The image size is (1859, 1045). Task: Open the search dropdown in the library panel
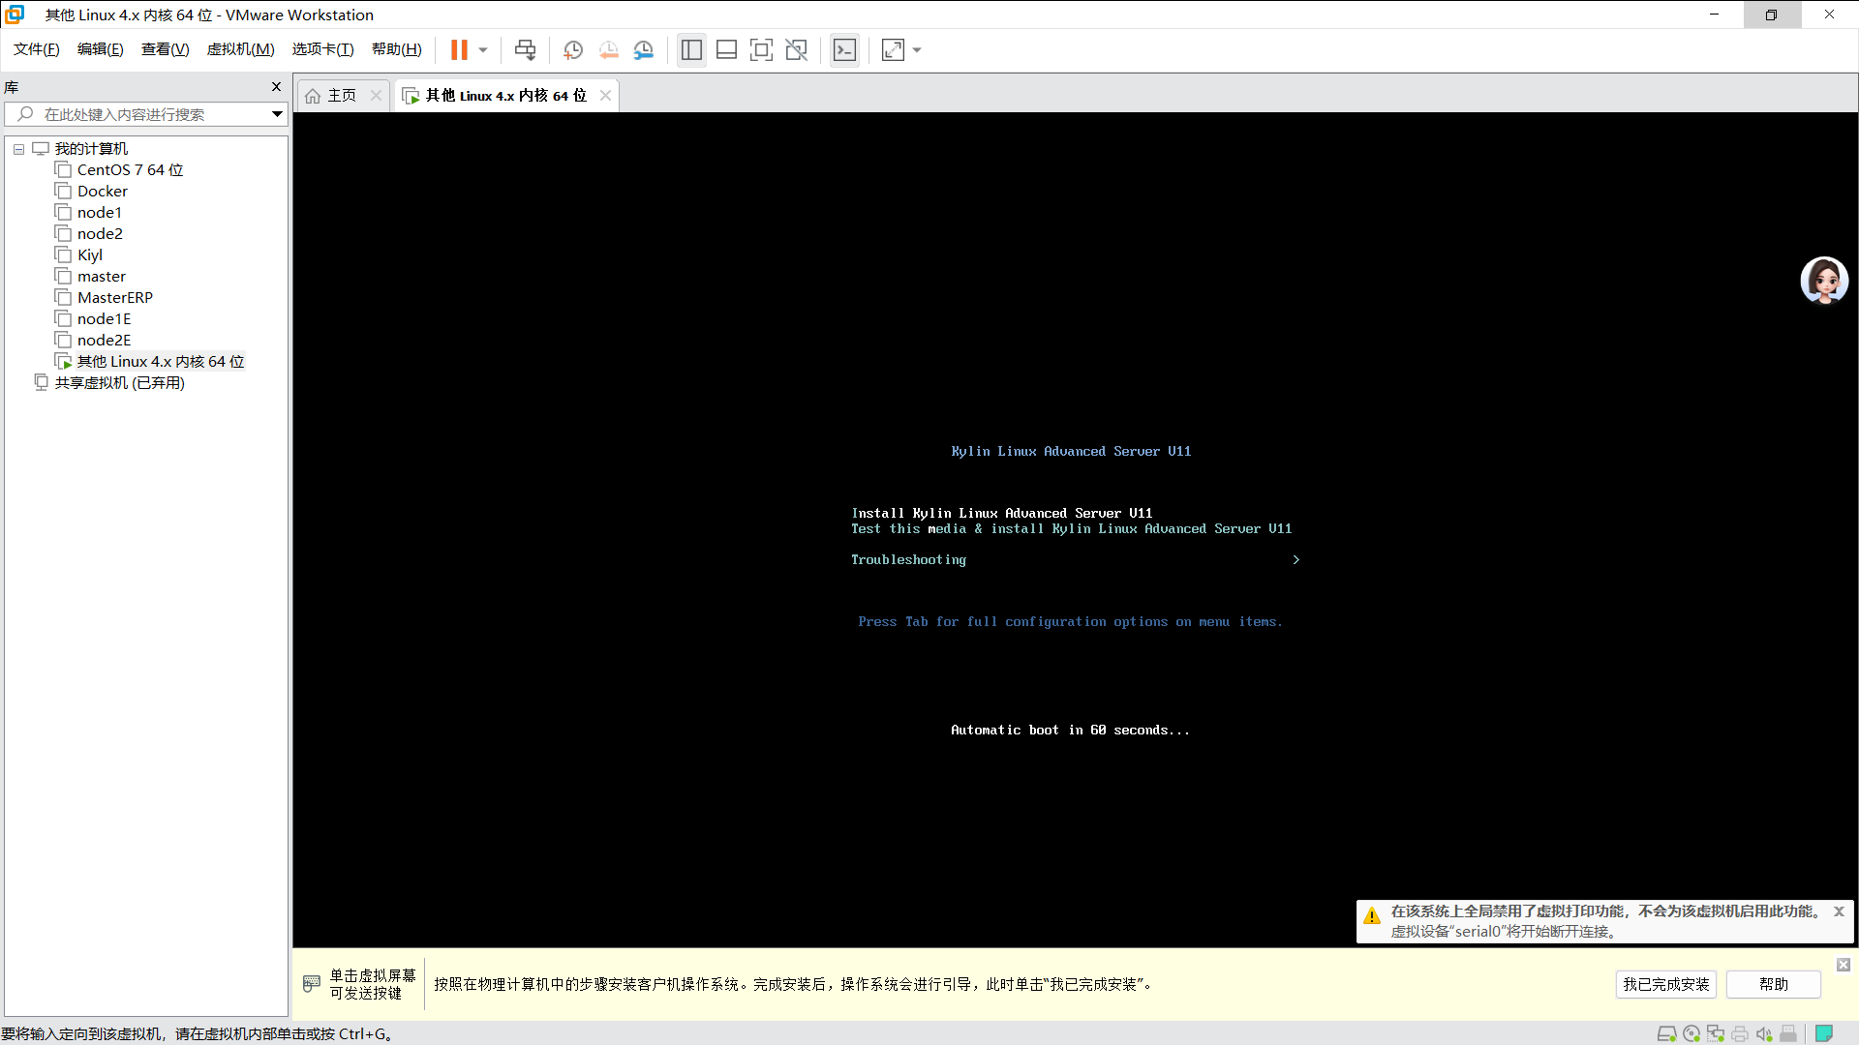[x=277, y=114]
